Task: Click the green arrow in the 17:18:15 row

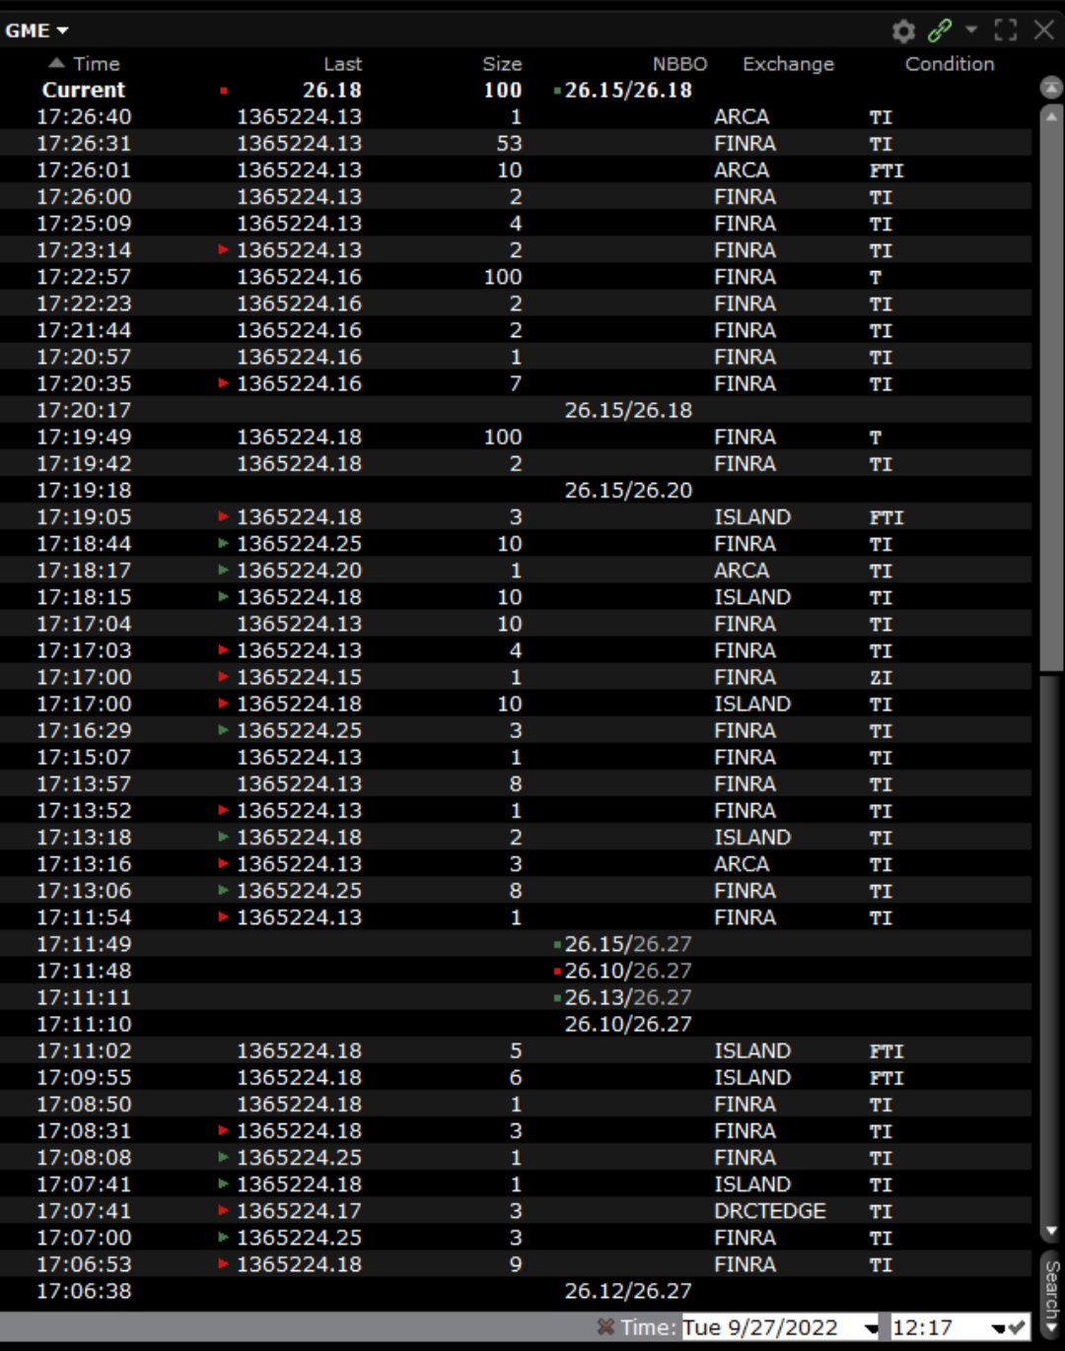Action: [224, 596]
